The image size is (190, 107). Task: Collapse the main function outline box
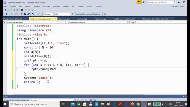(x=15, y=39)
